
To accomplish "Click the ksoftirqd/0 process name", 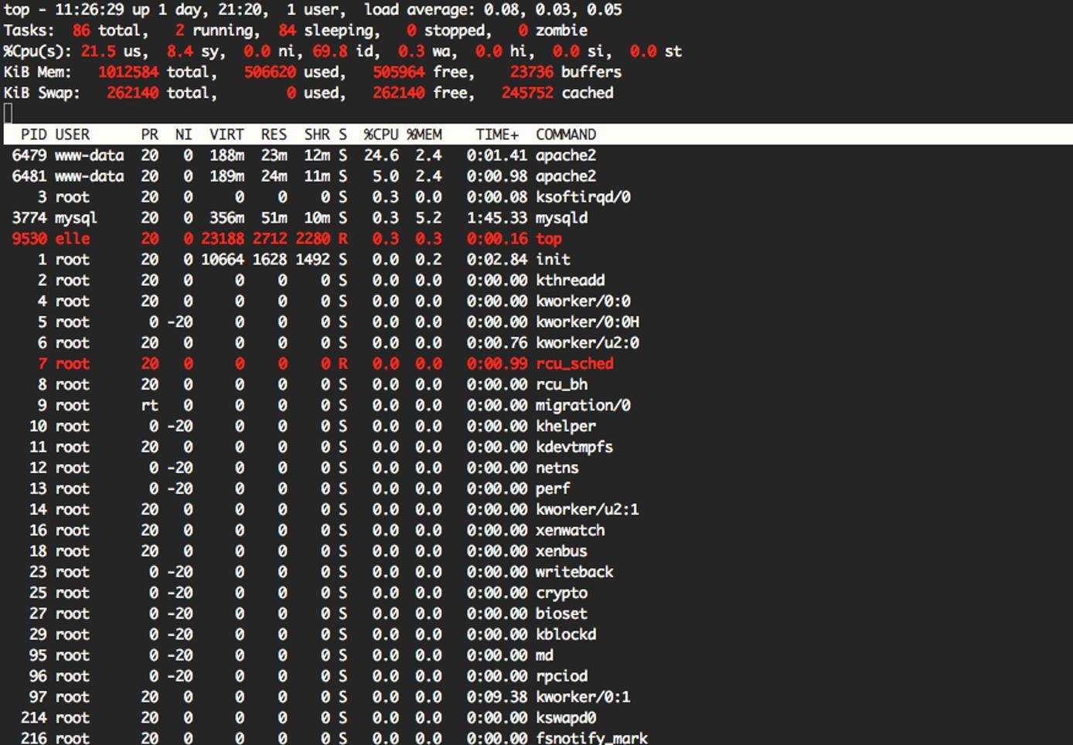I will coord(583,197).
